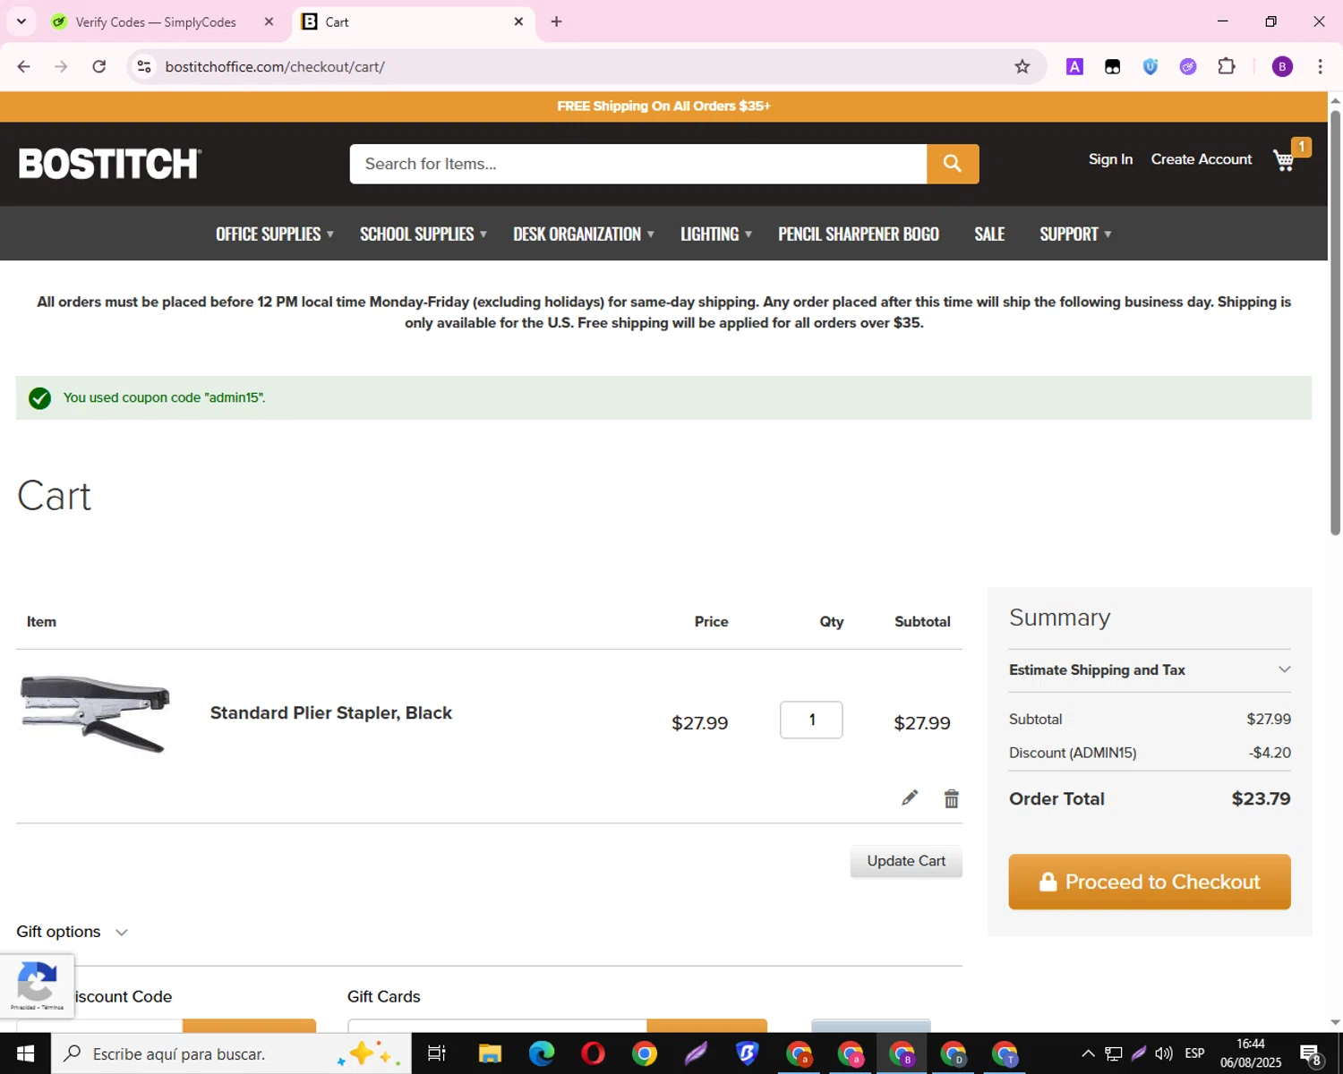
Task: Open Pencil Sharpener BOGO page
Action: [x=858, y=234]
